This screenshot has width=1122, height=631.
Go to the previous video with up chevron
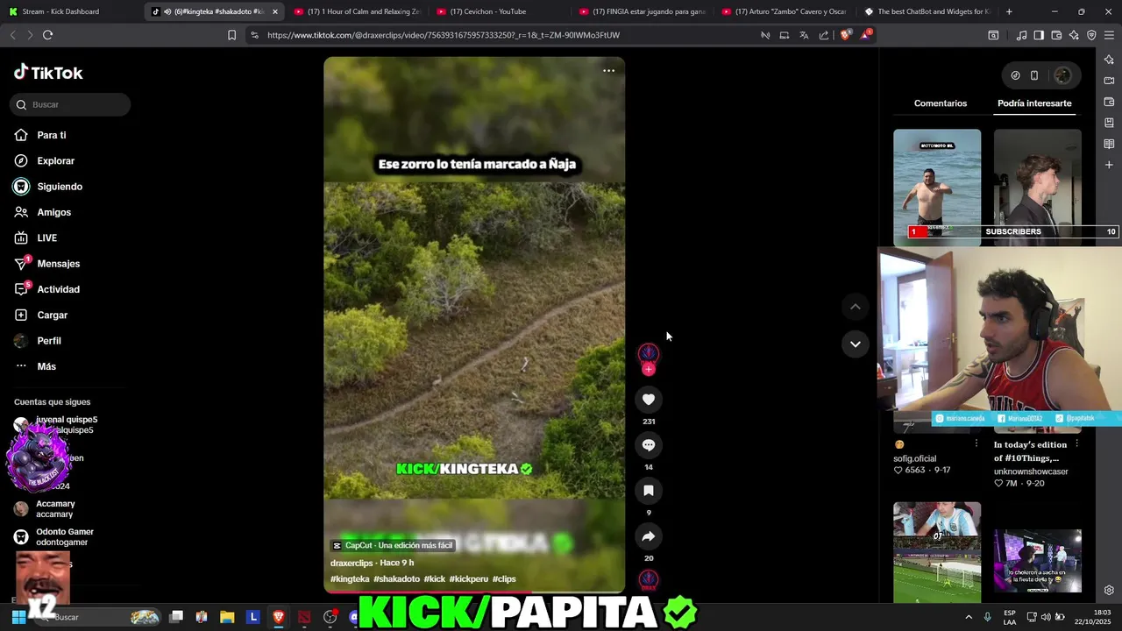855,307
